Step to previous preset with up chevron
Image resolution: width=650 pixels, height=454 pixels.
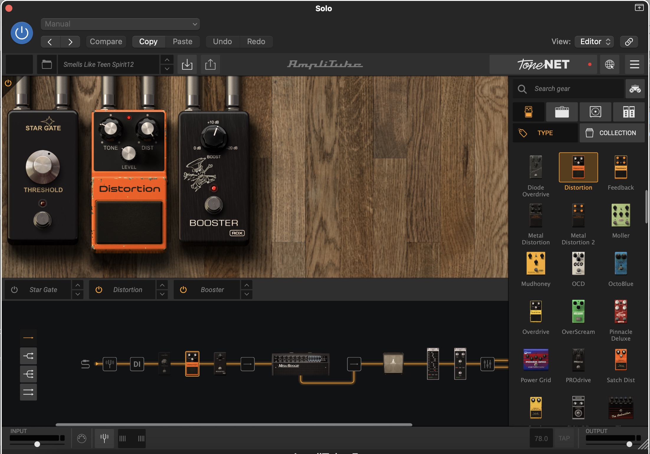[x=167, y=60]
